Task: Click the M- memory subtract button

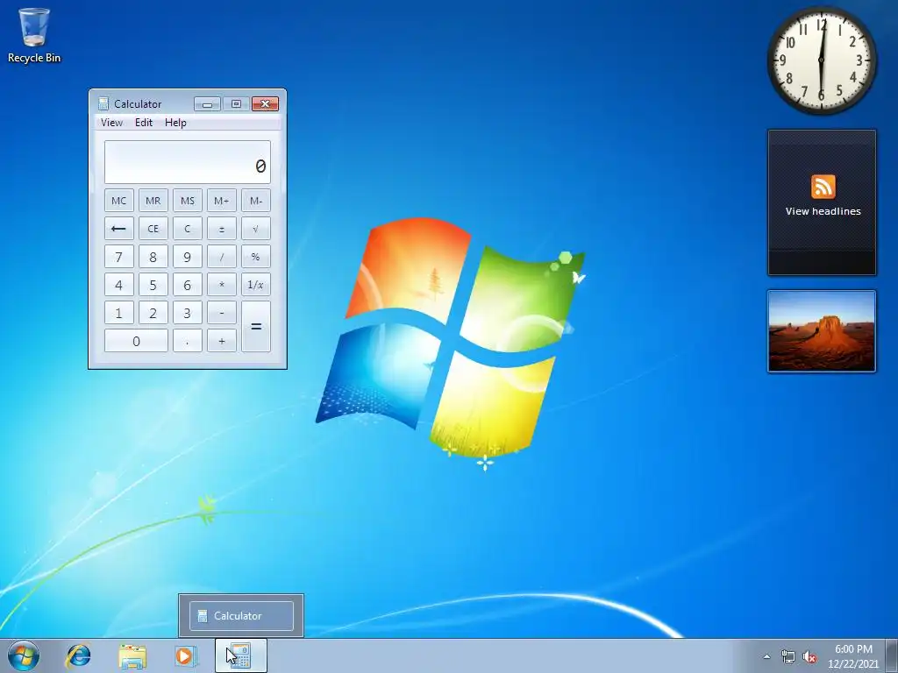Action: click(256, 201)
